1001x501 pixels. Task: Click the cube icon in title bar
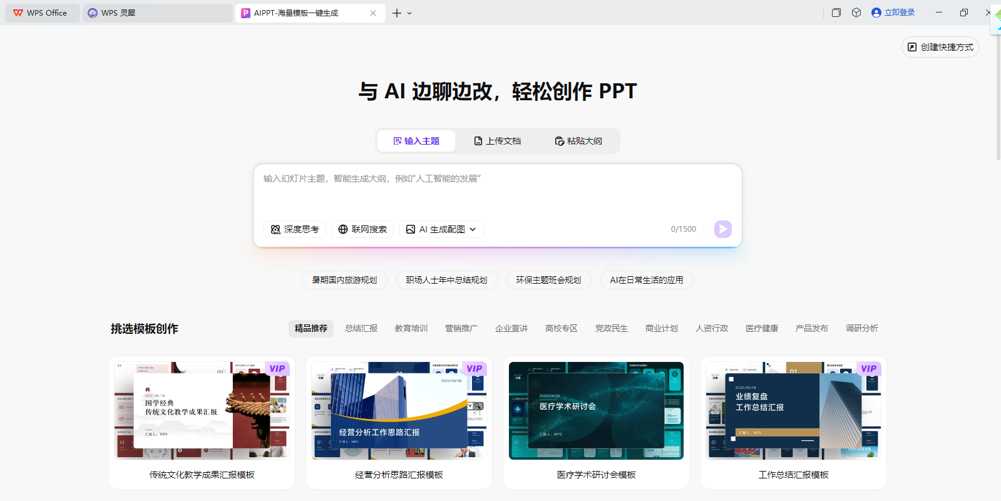[x=856, y=13]
